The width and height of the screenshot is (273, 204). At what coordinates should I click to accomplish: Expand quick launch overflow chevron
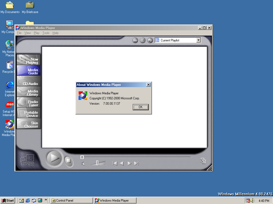click(46, 200)
